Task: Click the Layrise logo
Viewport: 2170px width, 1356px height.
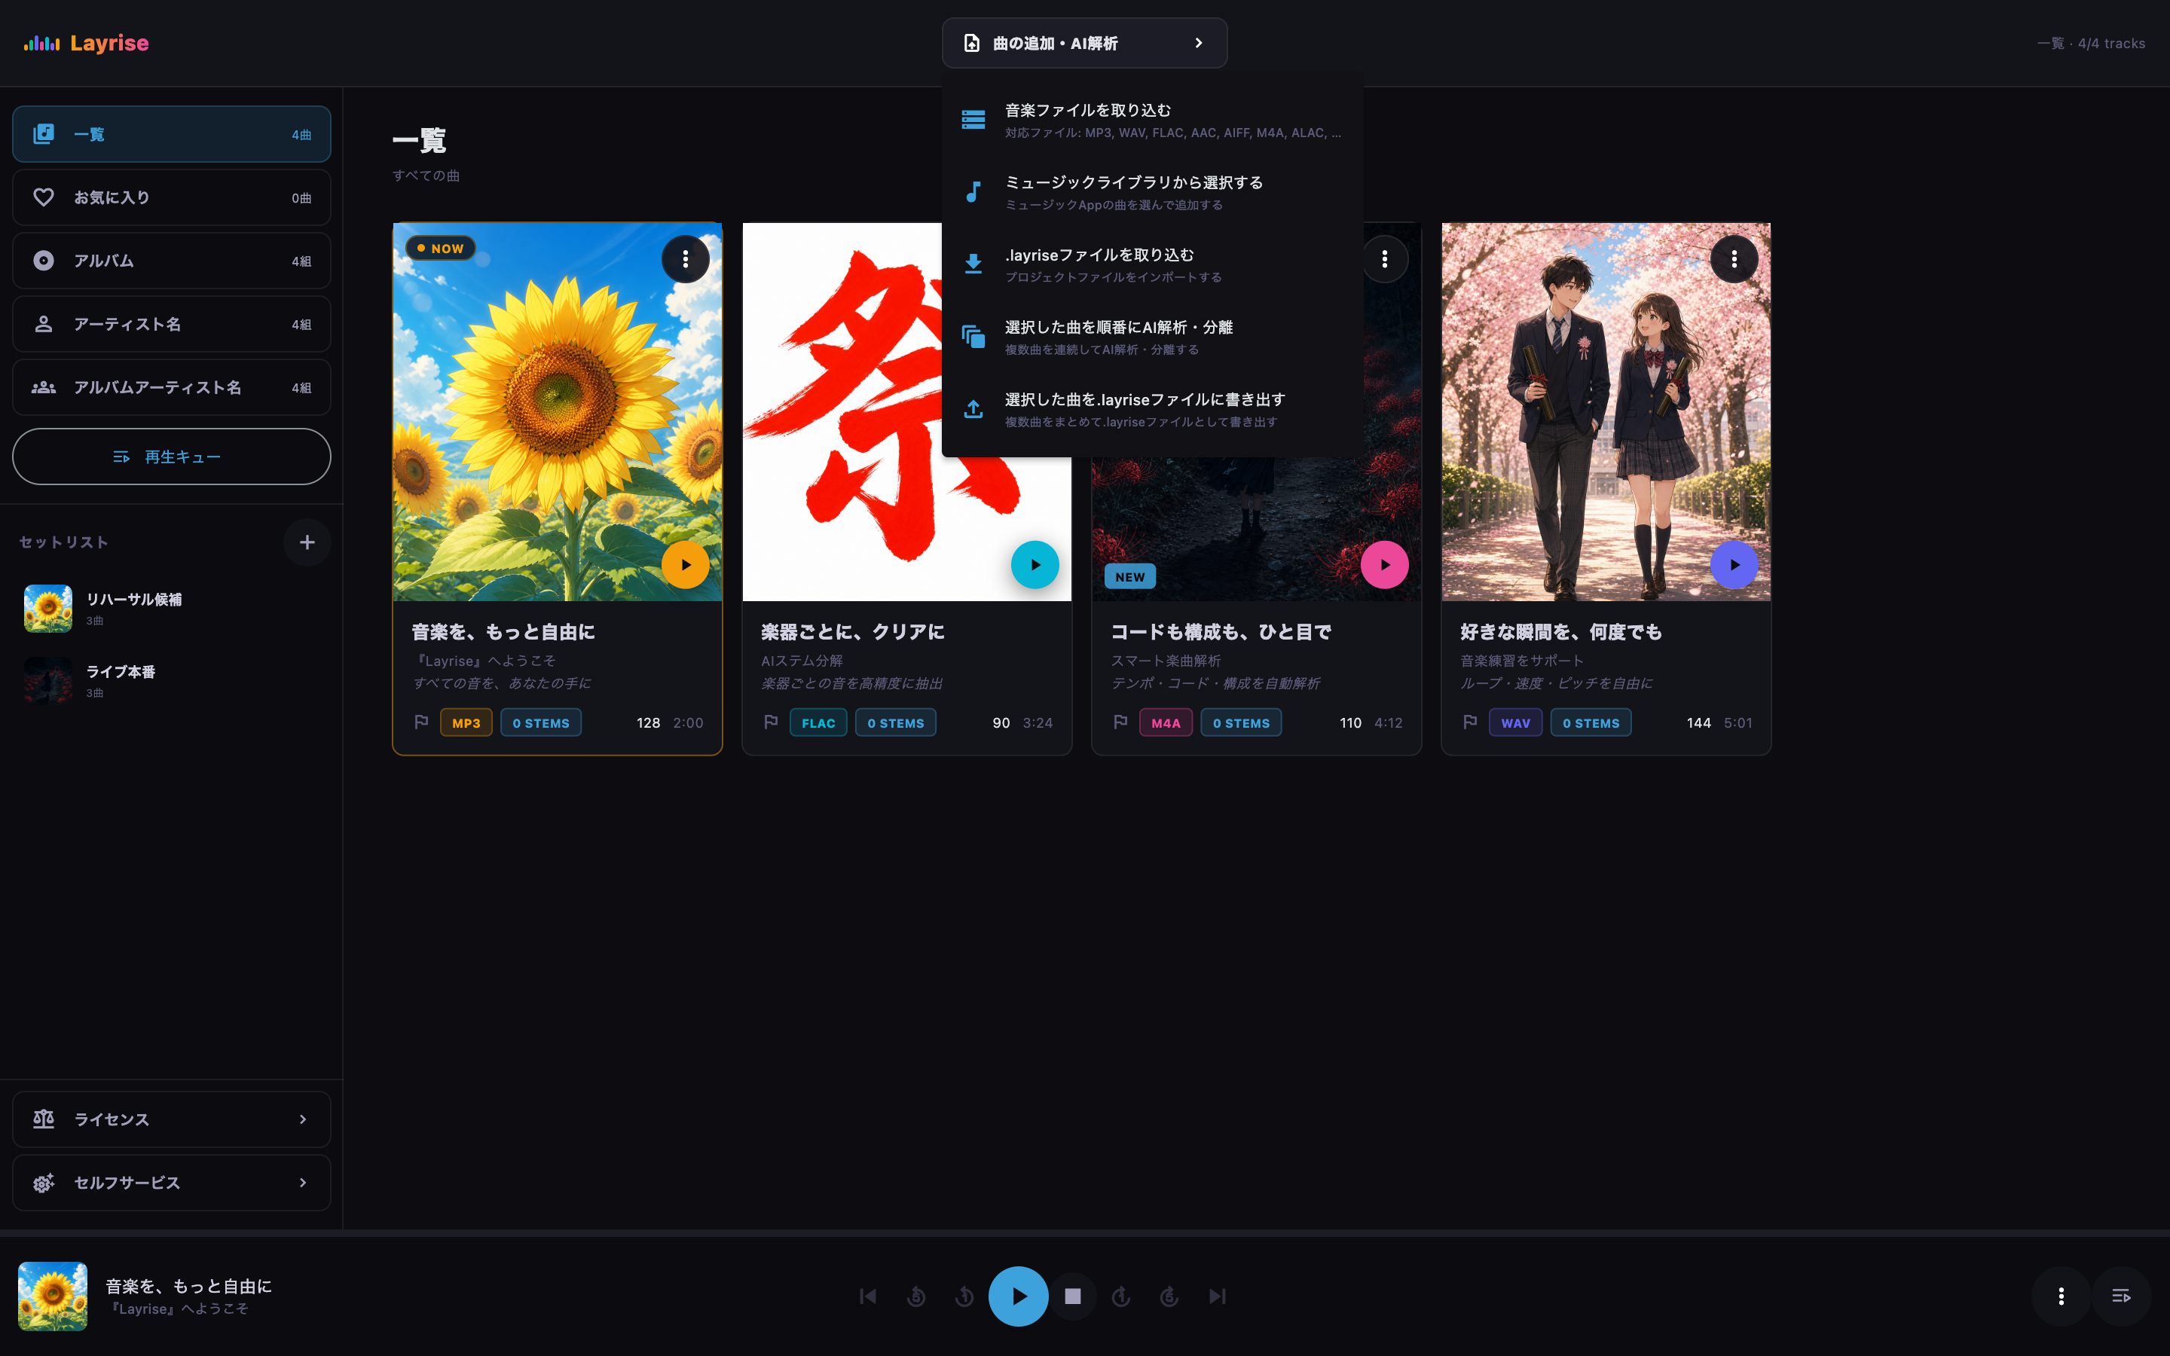Action: (x=86, y=43)
